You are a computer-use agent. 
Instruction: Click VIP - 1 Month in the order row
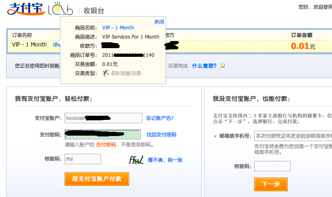[29, 44]
